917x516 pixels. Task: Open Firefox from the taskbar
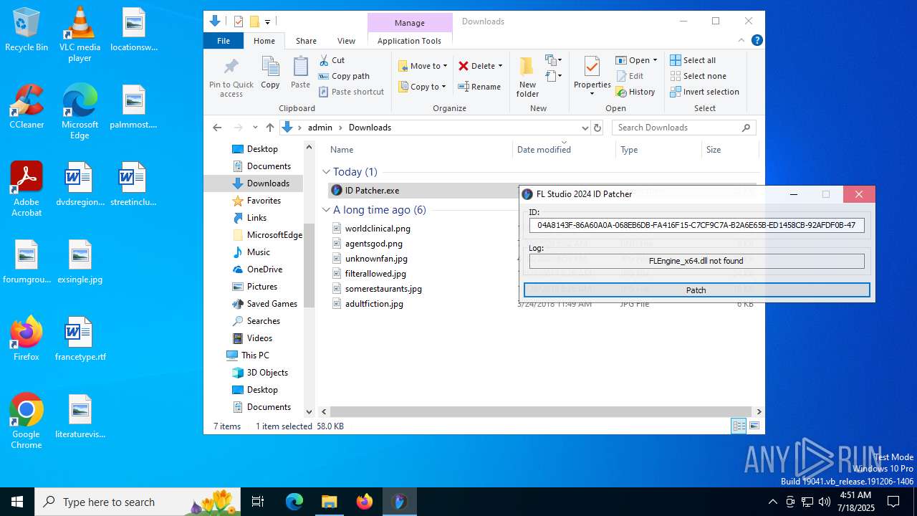[365, 502]
